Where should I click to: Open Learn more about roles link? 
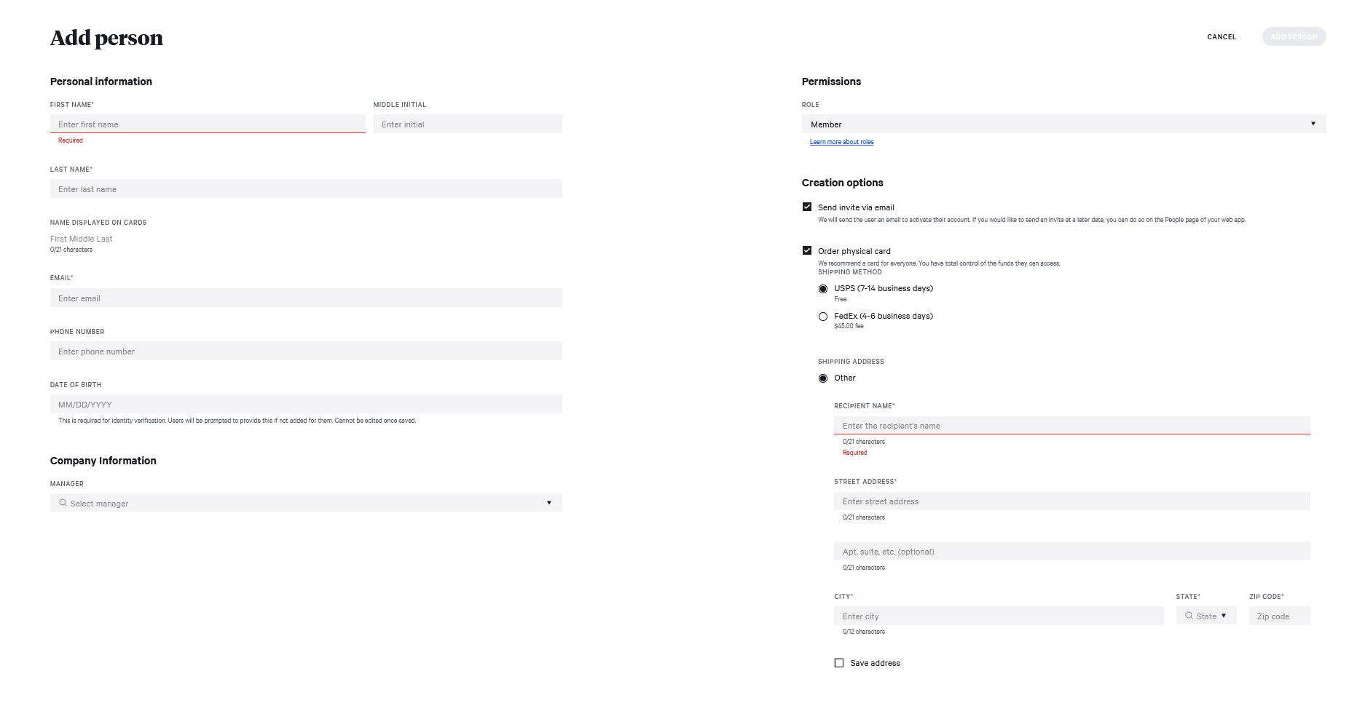(x=841, y=142)
